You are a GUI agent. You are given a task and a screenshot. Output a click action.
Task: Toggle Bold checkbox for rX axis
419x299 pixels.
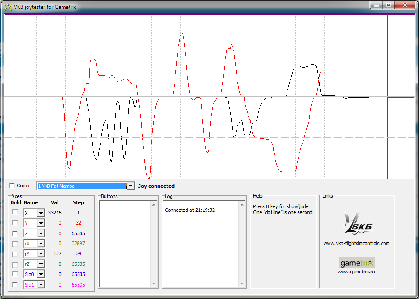pos(15,244)
